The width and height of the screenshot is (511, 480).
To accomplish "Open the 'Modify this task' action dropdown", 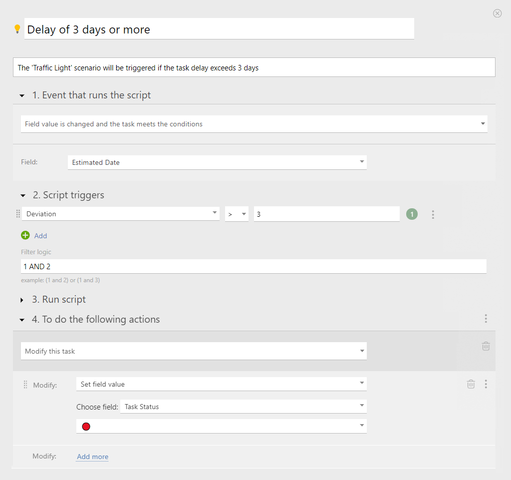I will tap(194, 351).
